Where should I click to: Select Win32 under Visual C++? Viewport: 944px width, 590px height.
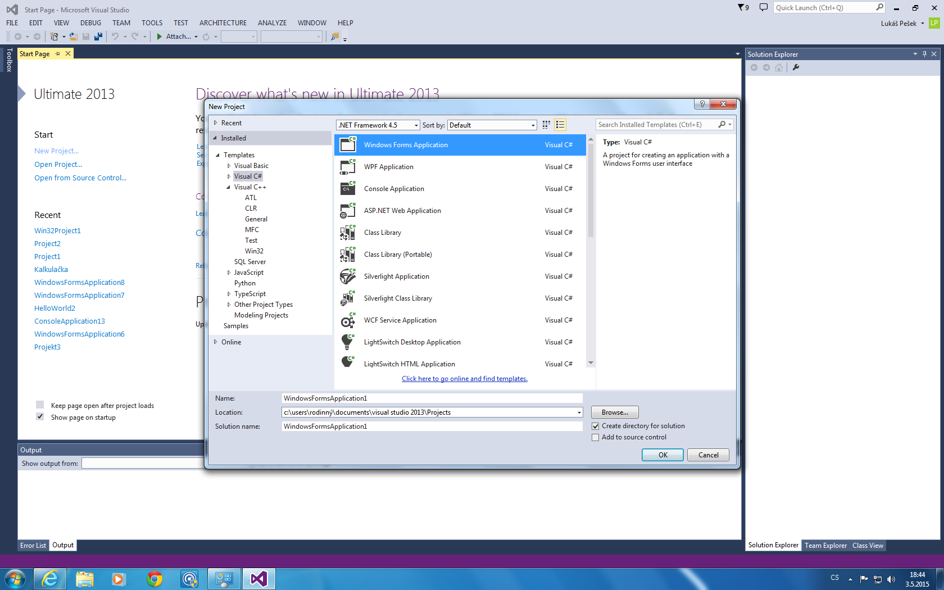tap(254, 251)
